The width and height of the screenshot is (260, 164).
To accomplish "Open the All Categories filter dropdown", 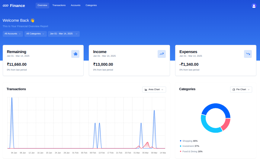I will coord(35,34).
